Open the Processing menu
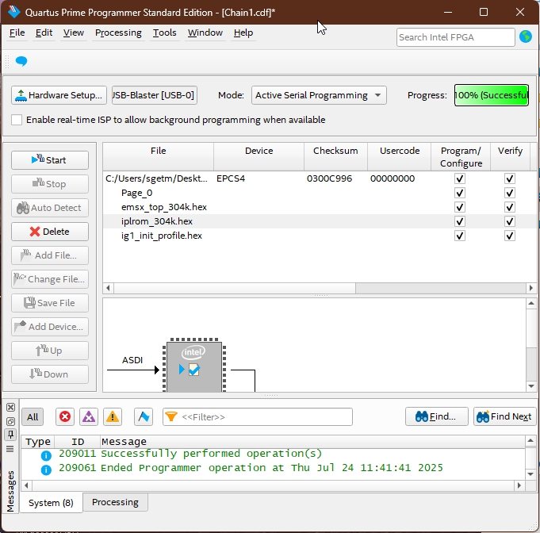 coord(118,33)
